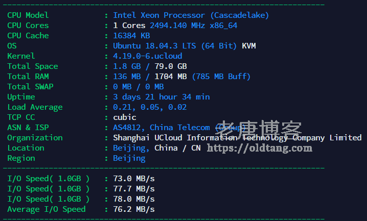Click the CPU Cores label
The image size is (367, 221).
click(x=28, y=26)
